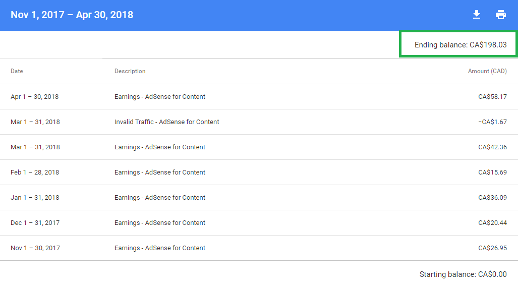This screenshot has width=518, height=289.
Task: Open Invalid Traffic - AdSense for Content entry
Action: (166, 122)
